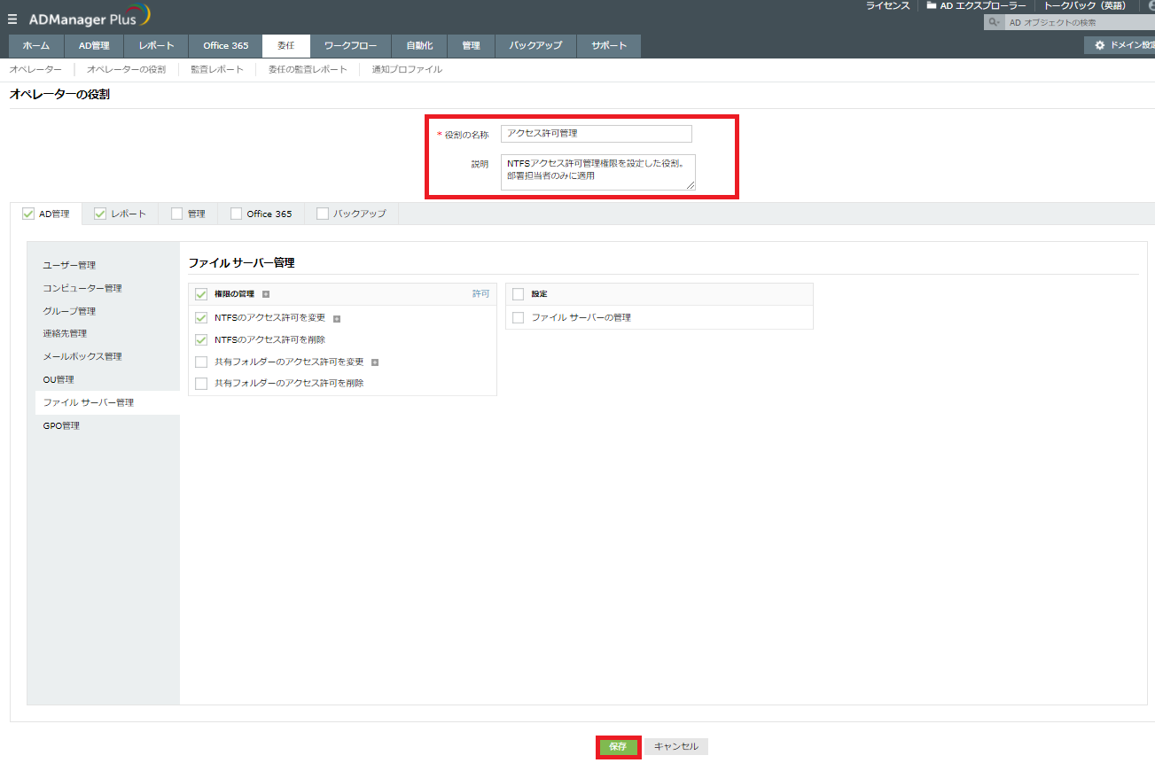Open ドメイン設定 domain settings

tap(1120, 45)
